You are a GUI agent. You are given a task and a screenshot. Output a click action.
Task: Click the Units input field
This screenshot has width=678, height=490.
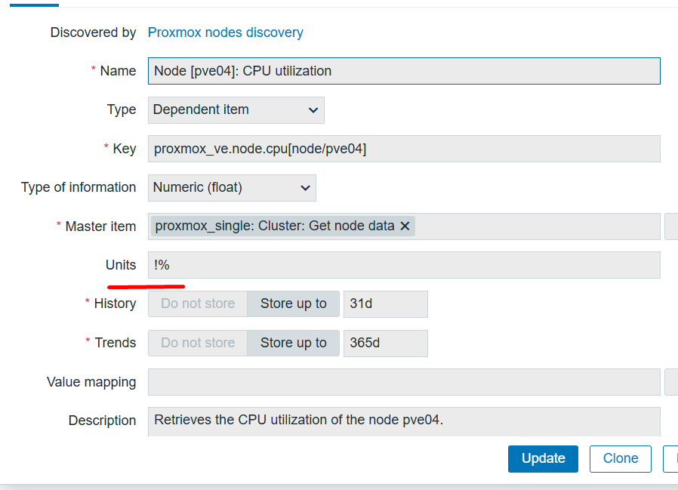click(x=404, y=265)
